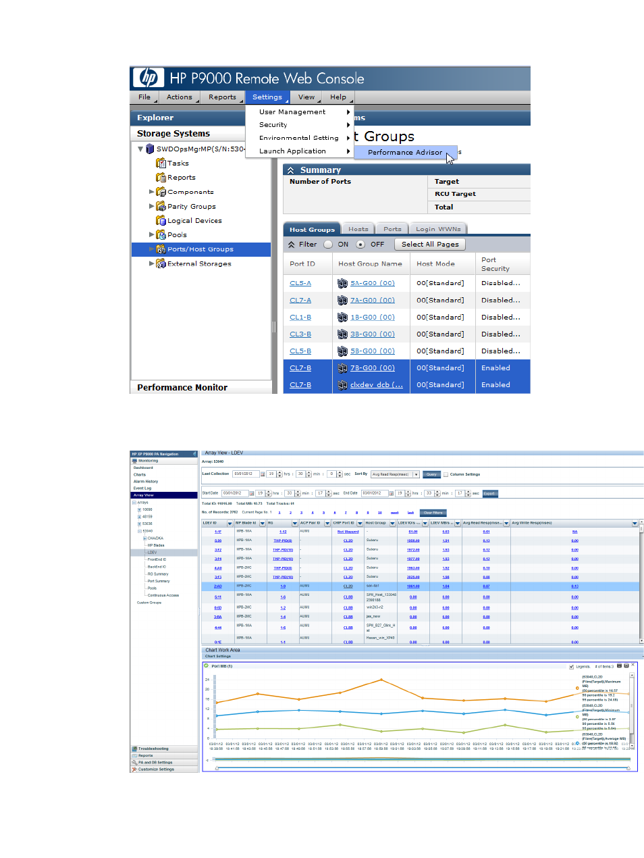Click the SWDOpsMgrMP storage system icon
This screenshot has height=858, width=644.
pos(150,149)
